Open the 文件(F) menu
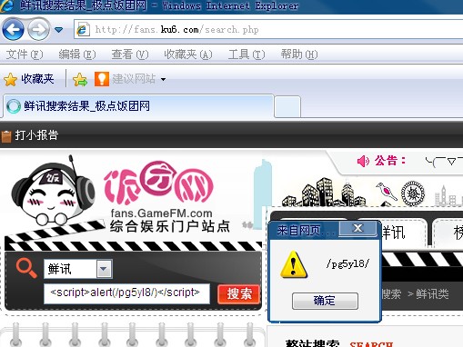The height and width of the screenshot is (347, 463). coord(25,55)
